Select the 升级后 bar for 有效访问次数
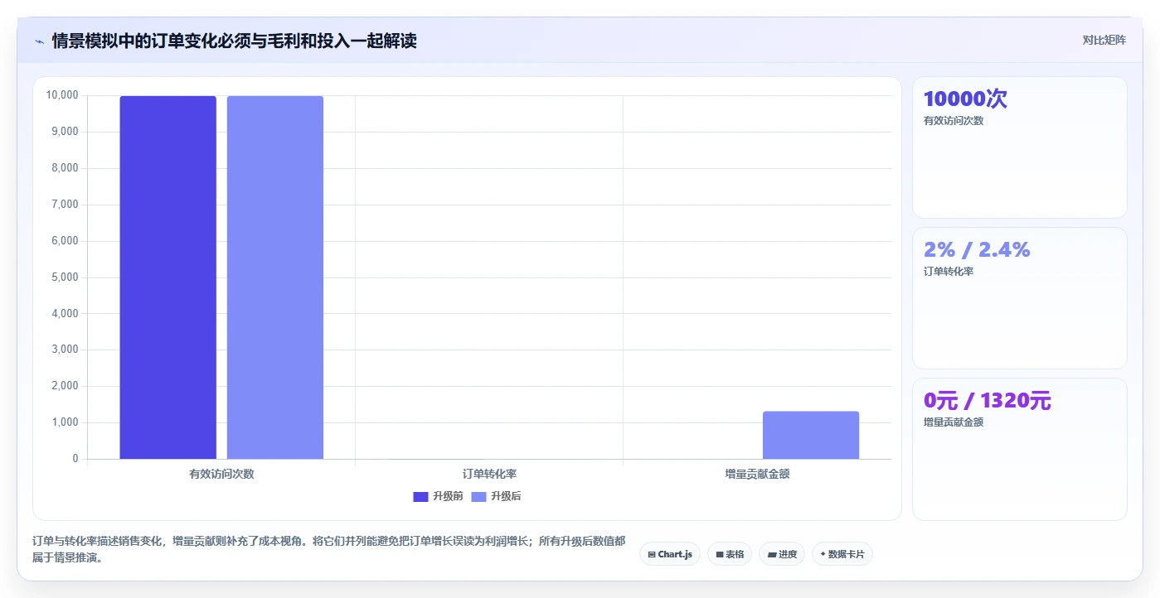The width and height of the screenshot is (1160, 598). click(275, 277)
